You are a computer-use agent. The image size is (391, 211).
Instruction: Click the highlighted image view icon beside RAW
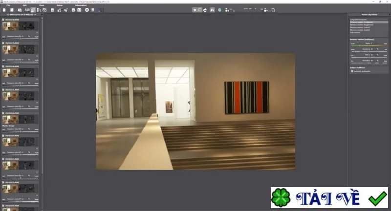click(x=33, y=10)
